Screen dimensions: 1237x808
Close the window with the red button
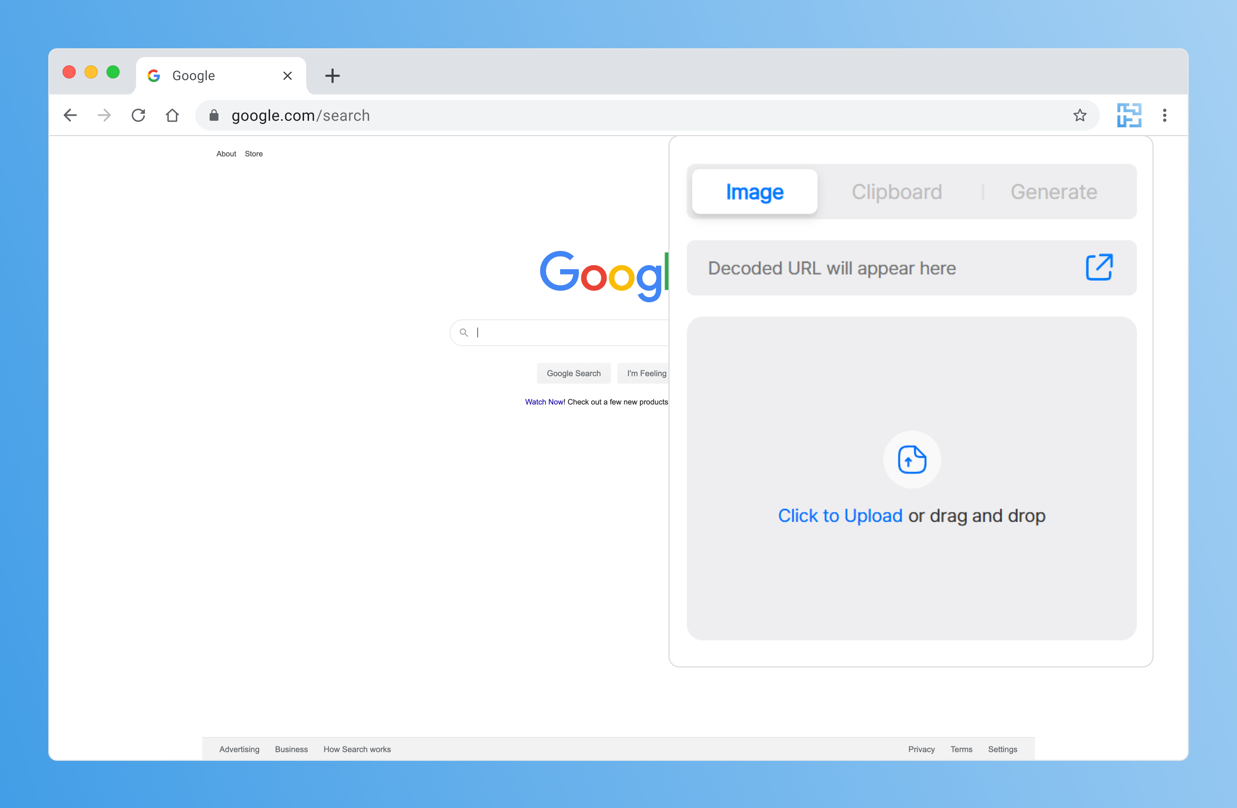69,72
